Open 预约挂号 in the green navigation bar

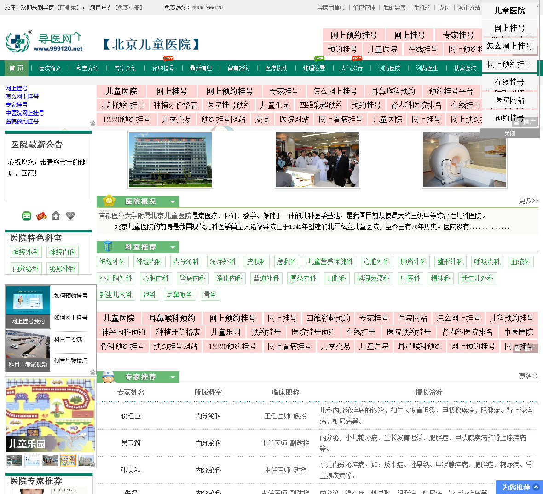[163, 68]
